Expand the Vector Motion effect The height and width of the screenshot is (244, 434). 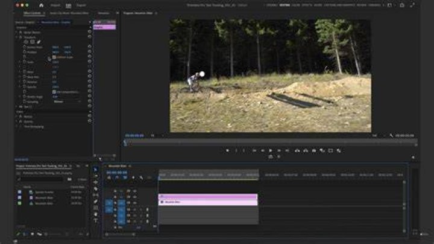(17, 32)
